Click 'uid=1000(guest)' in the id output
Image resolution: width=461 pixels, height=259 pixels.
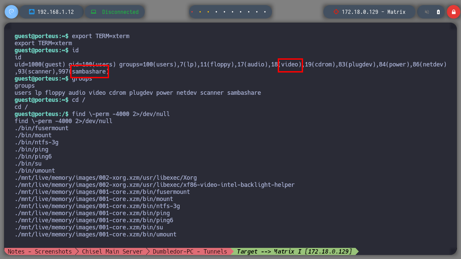click(x=40, y=64)
